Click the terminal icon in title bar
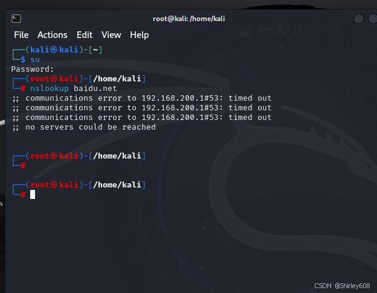 click(16, 19)
